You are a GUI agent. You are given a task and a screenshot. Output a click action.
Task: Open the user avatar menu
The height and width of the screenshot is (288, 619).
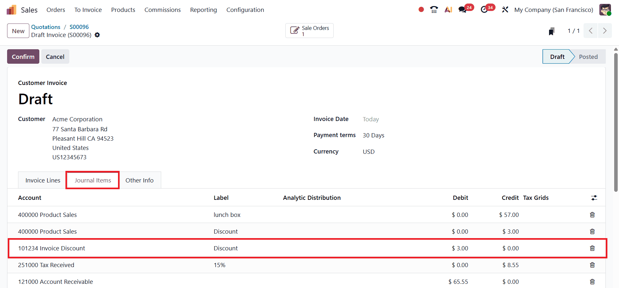pyautogui.click(x=605, y=10)
